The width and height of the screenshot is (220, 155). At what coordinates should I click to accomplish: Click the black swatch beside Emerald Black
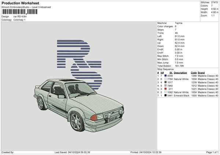[x=165, y=95]
